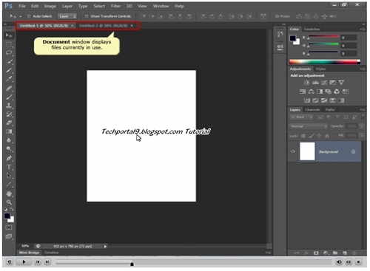Toggle lock position icon
Screen dimensions: 370x271
(x=319, y=136)
